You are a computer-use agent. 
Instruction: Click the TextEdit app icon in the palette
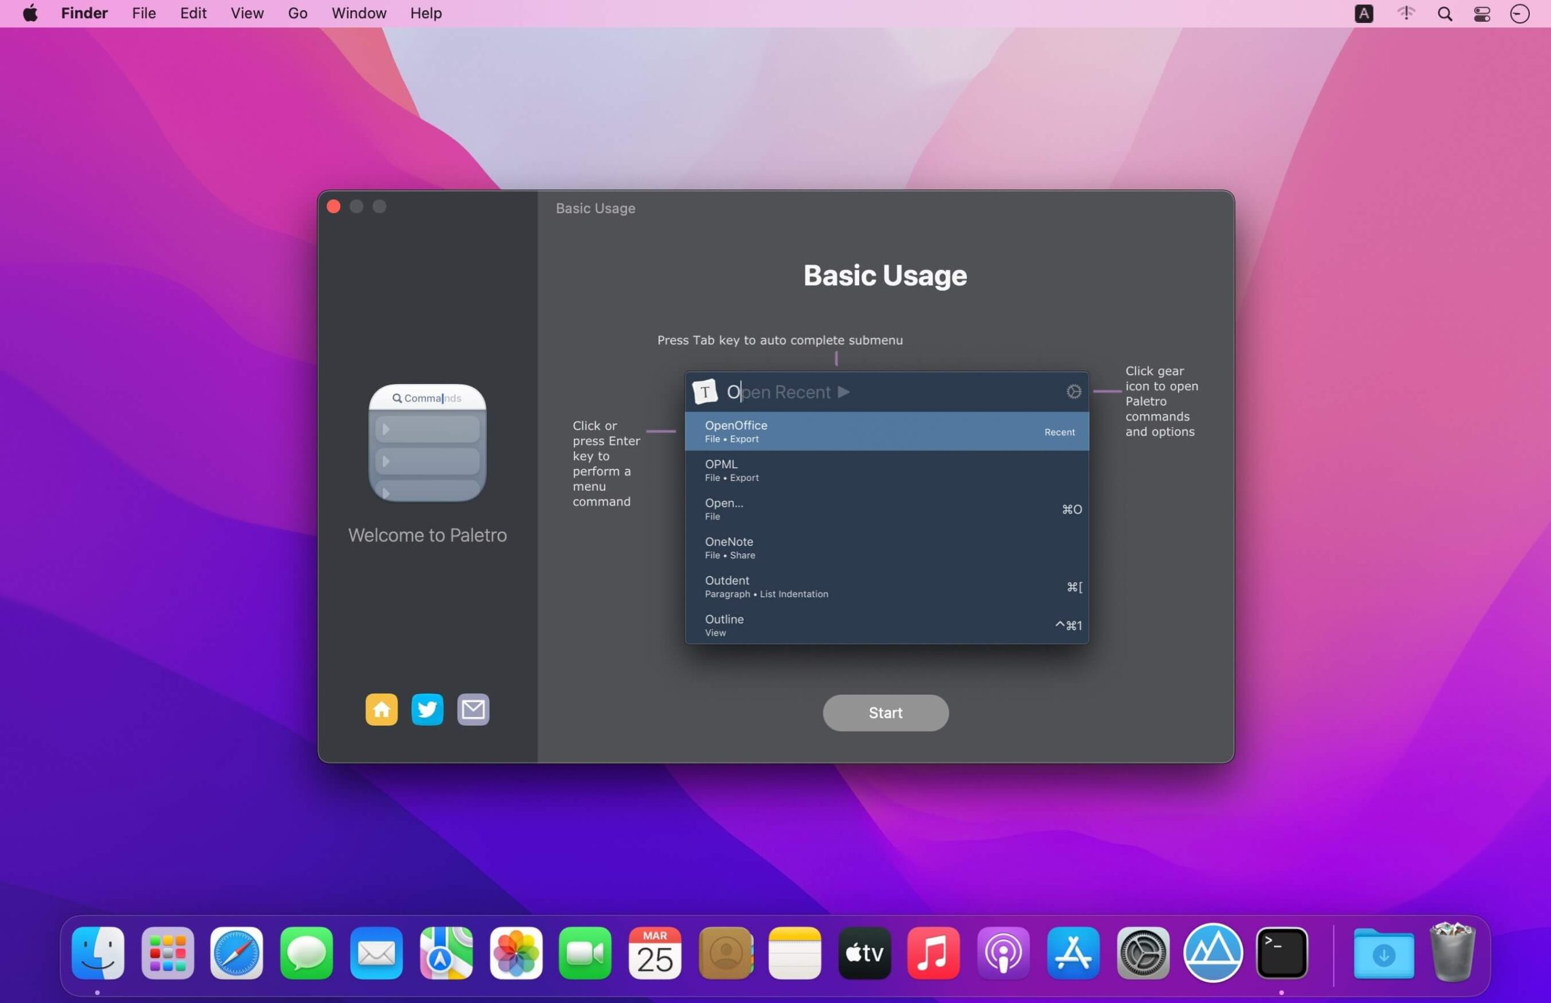click(704, 391)
